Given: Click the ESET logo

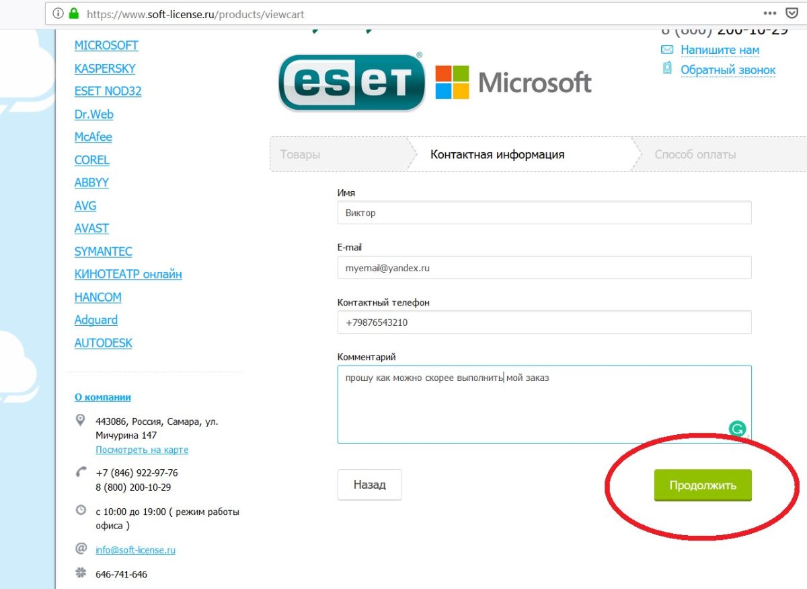Looking at the screenshot, I should 351,81.
